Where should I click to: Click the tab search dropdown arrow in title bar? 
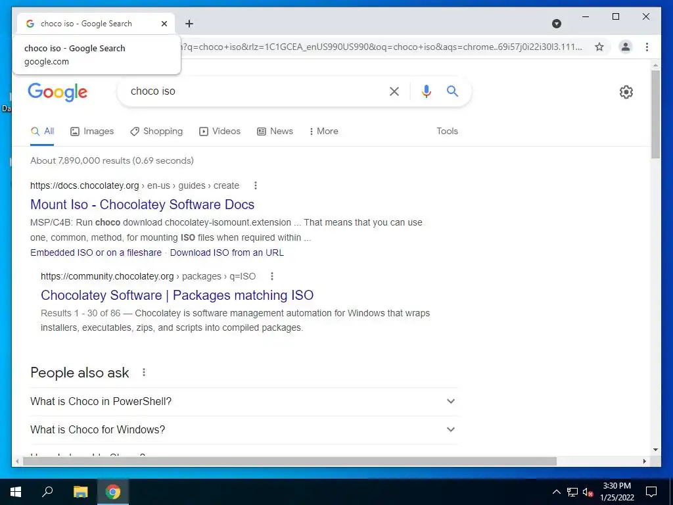click(556, 24)
